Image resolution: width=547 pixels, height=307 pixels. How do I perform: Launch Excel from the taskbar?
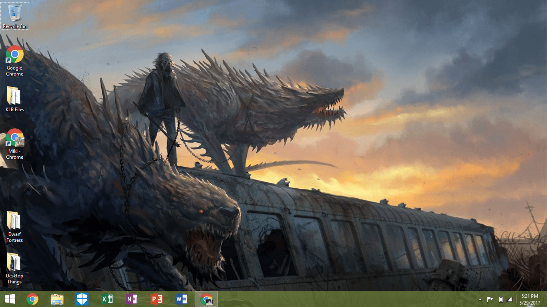point(107,299)
